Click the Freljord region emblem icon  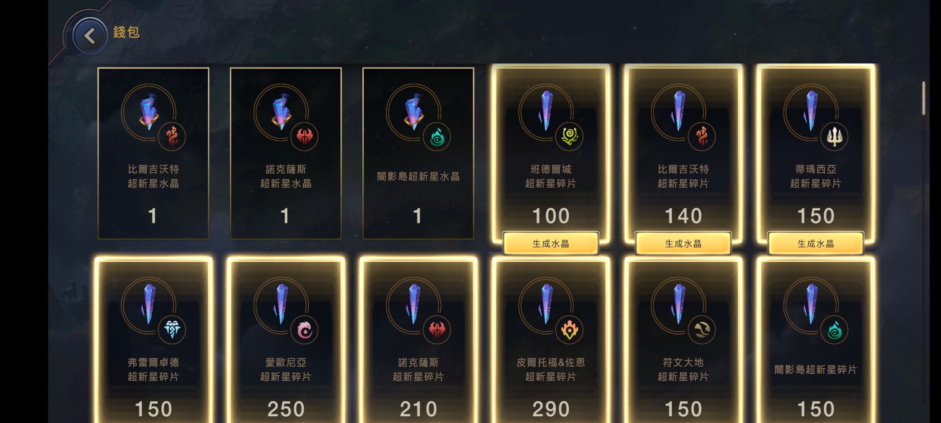tap(172, 330)
